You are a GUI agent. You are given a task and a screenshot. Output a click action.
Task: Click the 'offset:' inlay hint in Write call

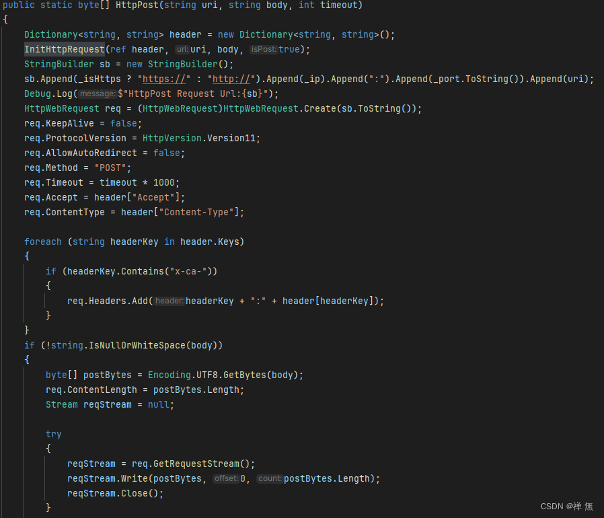pyautogui.click(x=226, y=478)
